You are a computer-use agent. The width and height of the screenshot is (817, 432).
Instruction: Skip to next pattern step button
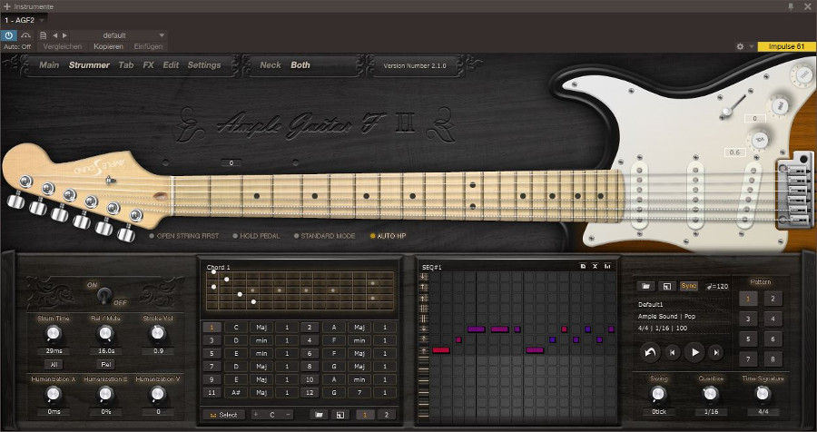click(x=716, y=353)
